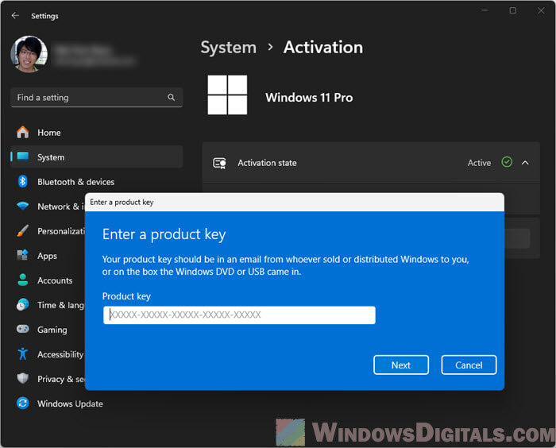Viewport: 556px width, 448px height.
Task: Focus the Find a setting search box
Action: (x=96, y=97)
